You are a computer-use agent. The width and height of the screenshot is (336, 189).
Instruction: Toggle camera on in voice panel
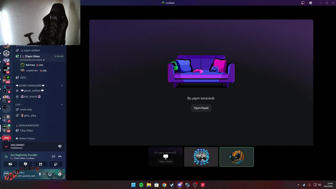10,164
